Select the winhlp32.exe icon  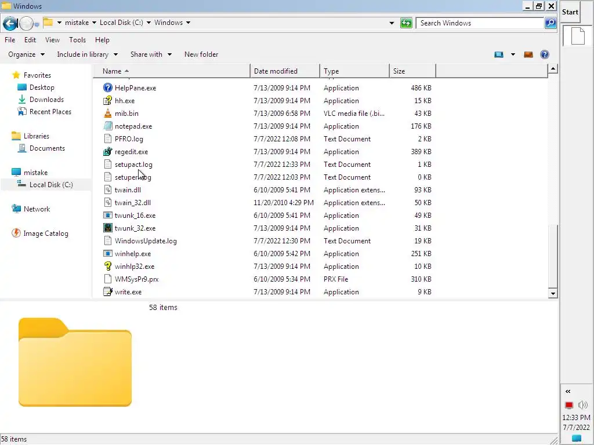click(107, 266)
